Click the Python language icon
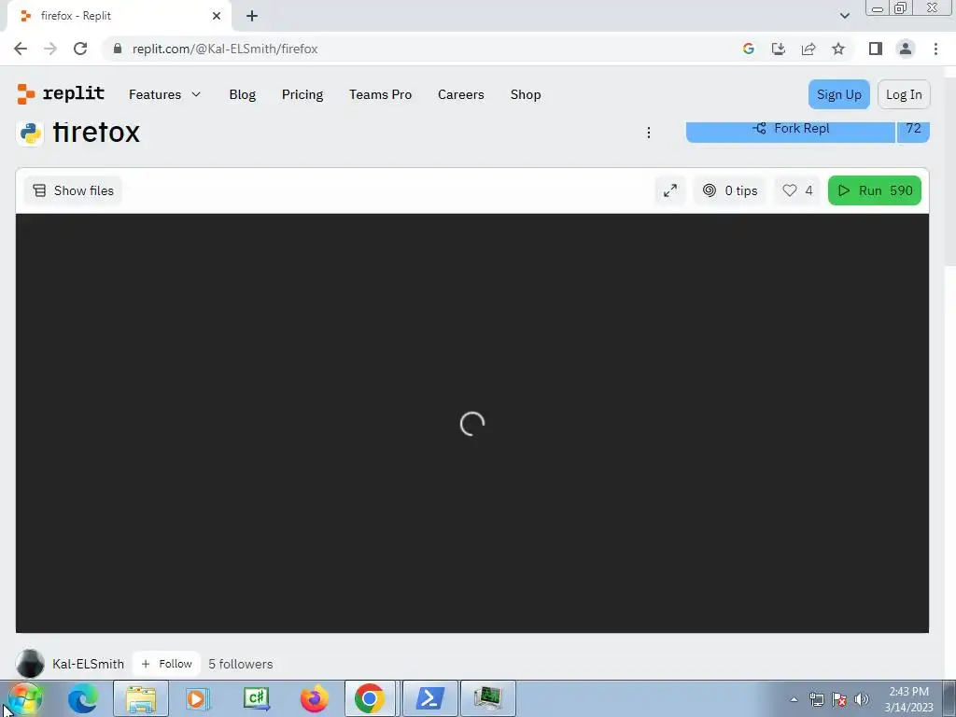956x717 pixels. pyautogui.click(x=30, y=133)
